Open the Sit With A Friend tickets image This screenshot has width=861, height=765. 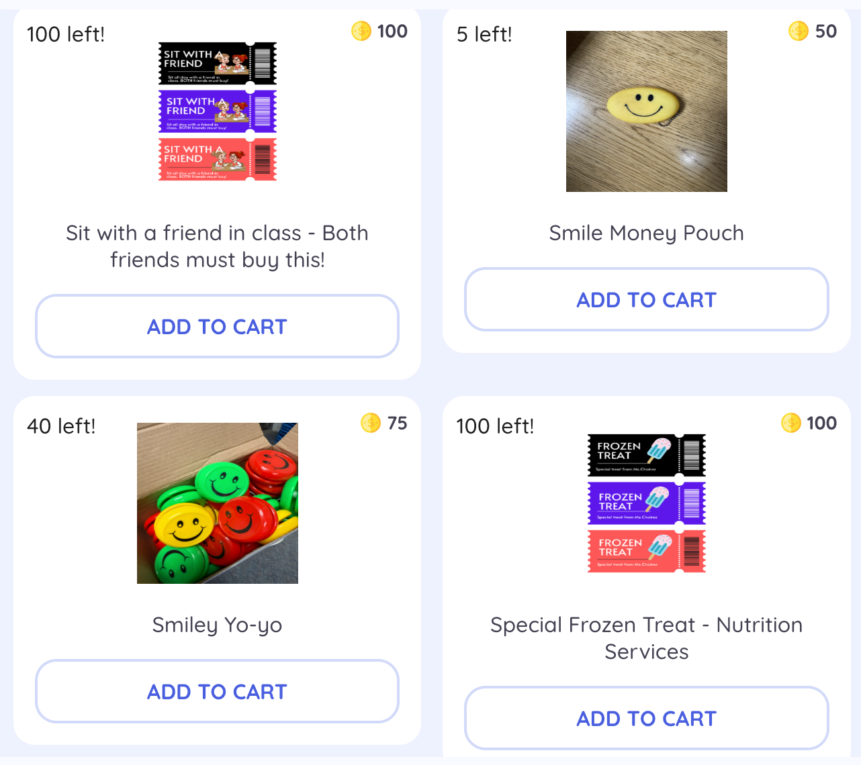click(218, 111)
